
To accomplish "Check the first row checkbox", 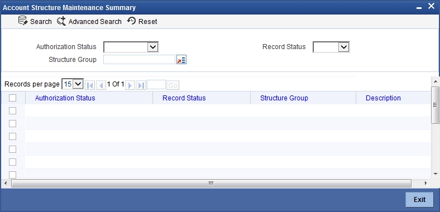I will (x=13, y=111).
